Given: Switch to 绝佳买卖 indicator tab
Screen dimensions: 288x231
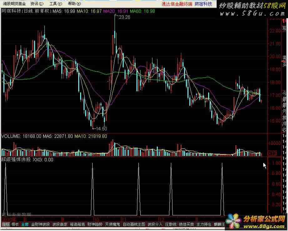Looking at the screenshot, I should click(x=186, y=224).
